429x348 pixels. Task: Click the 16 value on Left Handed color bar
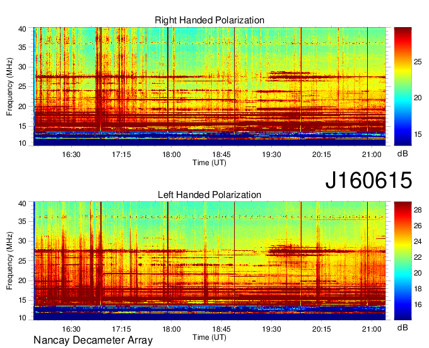(x=418, y=304)
